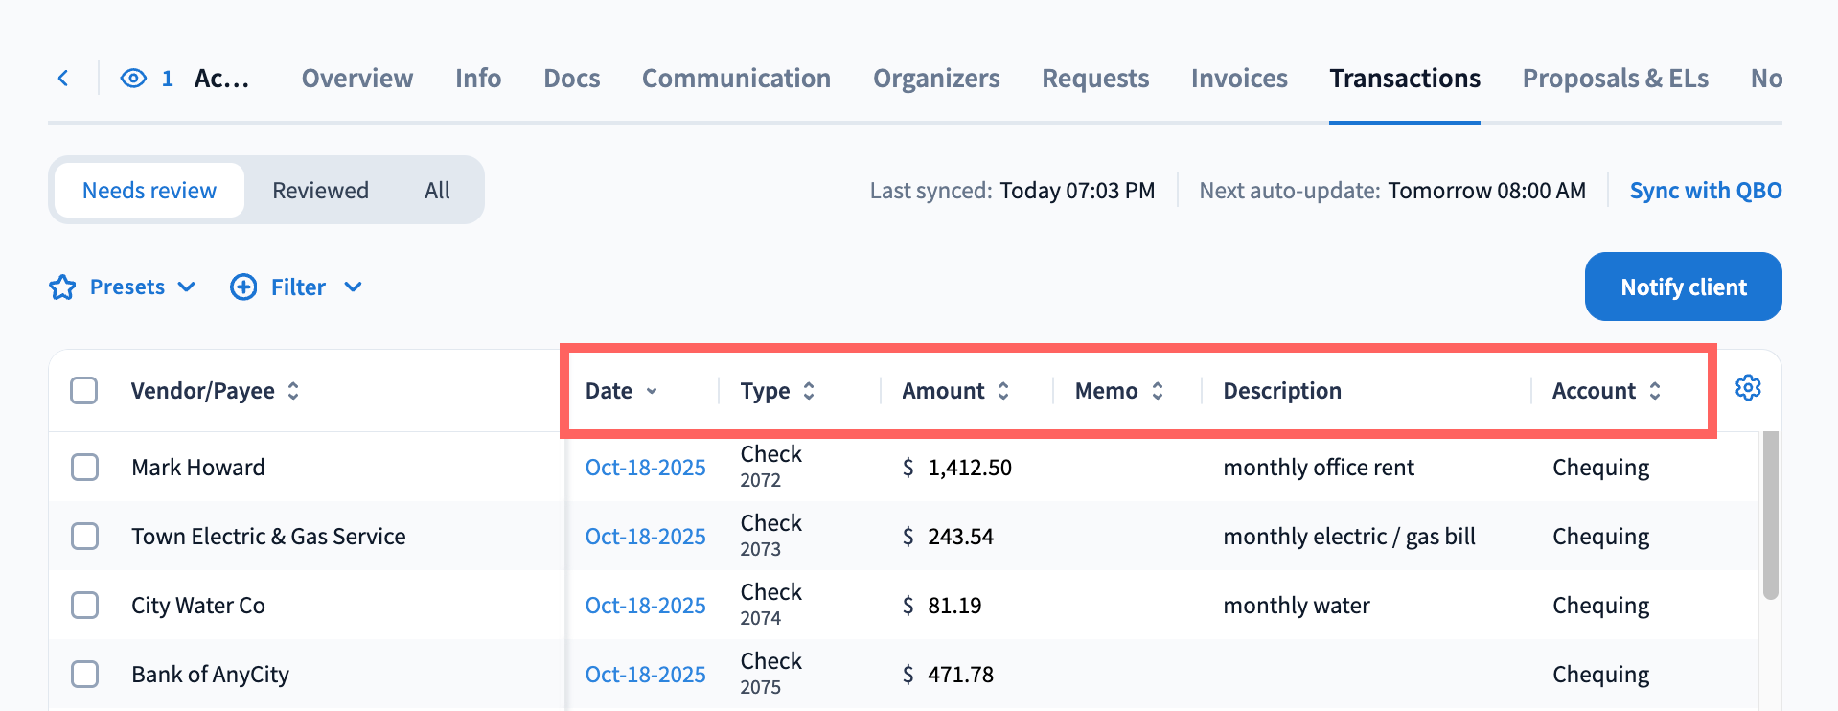Click the vertical table scrollbar thumb
1838x711 pixels.
pyautogui.click(x=1770, y=516)
